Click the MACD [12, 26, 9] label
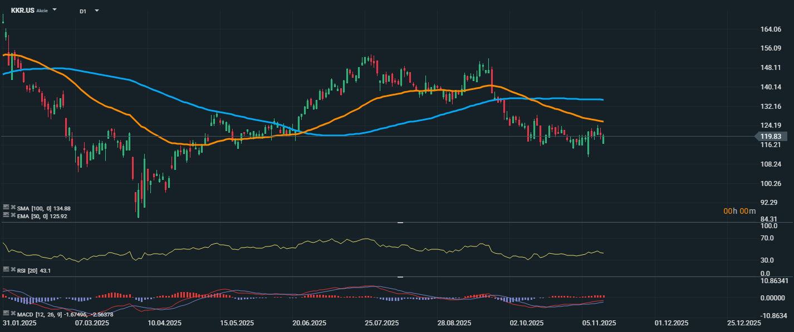This screenshot has width=794, height=332. click(x=39, y=314)
